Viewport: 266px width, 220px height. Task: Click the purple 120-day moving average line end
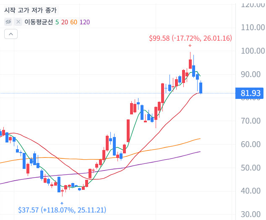(x=199, y=152)
